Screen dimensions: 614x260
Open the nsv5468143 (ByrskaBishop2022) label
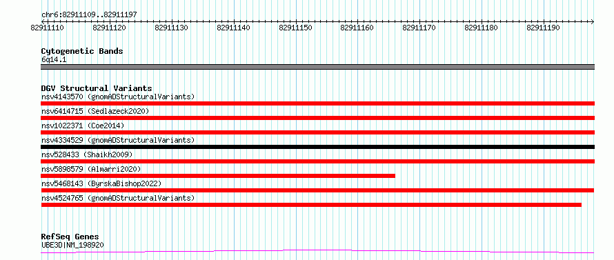[x=101, y=183]
